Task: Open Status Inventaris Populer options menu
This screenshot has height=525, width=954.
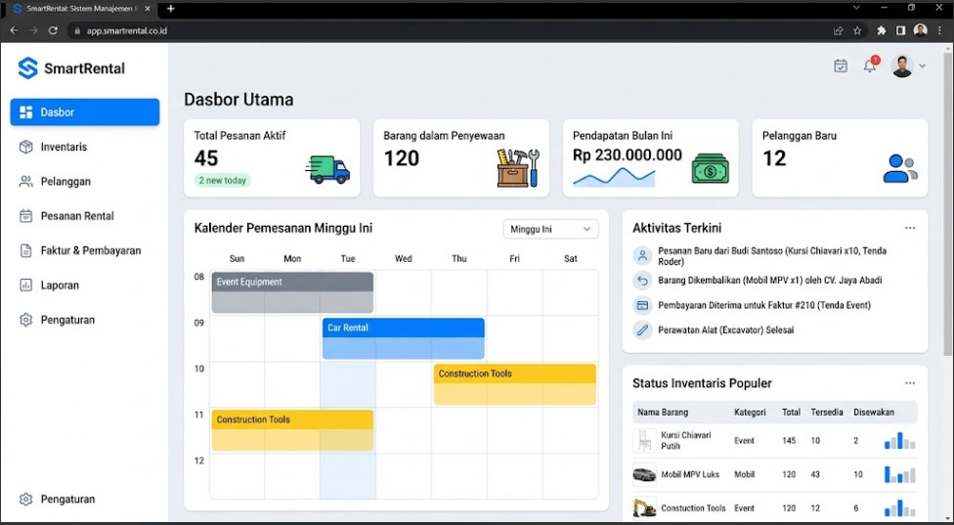Action: [x=910, y=383]
